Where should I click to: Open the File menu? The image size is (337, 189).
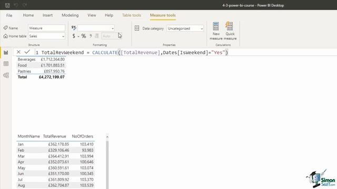[x=9, y=15]
